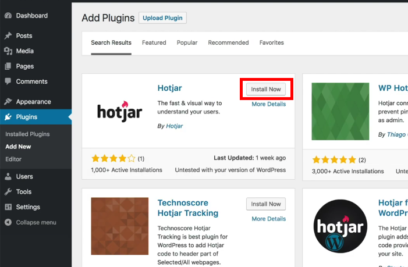This screenshot has width=408, height=267.
Task: Install Technoscore Hotjar Tracking plugin
Action: click(x=266, y=204)
